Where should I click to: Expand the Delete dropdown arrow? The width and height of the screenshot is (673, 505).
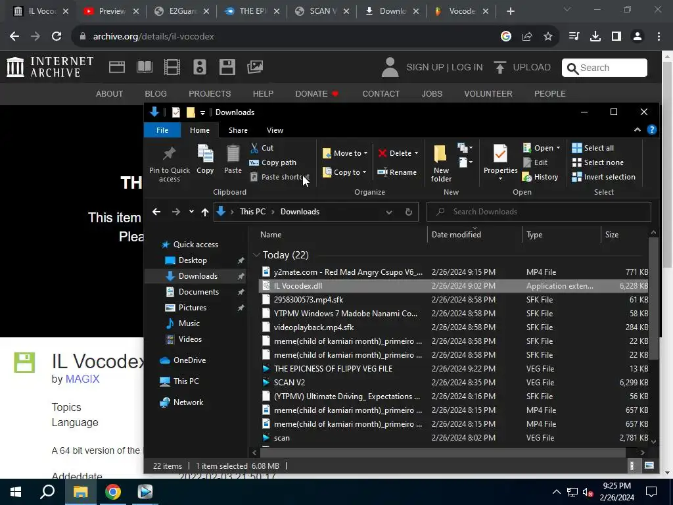(416, 153)
